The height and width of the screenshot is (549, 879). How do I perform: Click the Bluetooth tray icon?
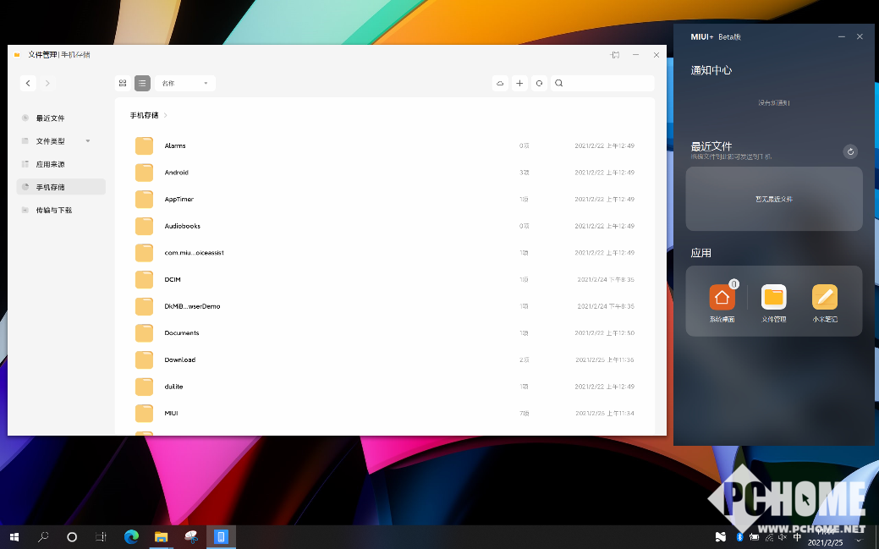(x=739, y=537)
